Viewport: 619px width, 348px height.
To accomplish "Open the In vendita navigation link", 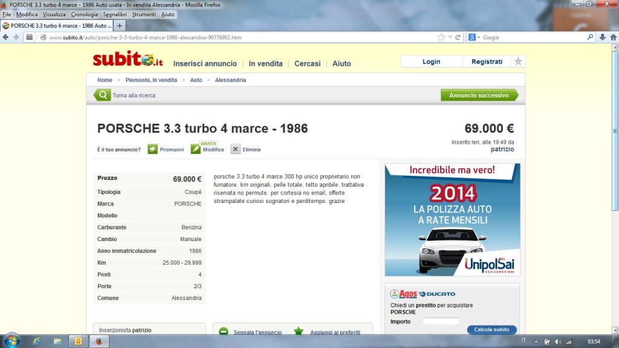I will (266, 63).
